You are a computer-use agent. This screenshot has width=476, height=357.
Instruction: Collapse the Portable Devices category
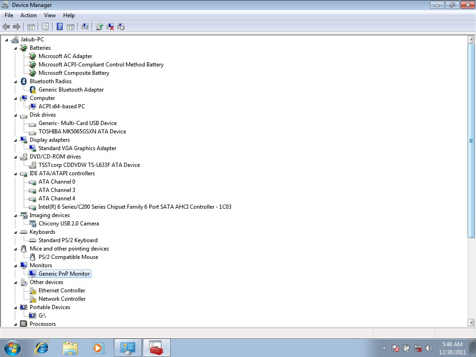15,308
